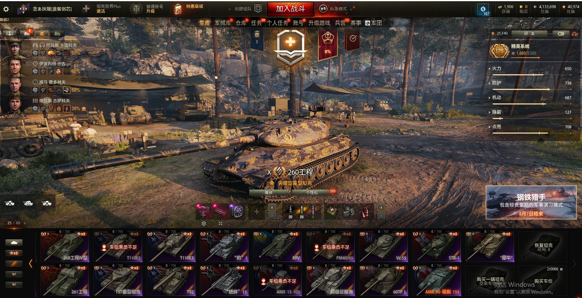582x298 pixels.
Task: Open the settings gear icon
Action: [x=6, y=9]
